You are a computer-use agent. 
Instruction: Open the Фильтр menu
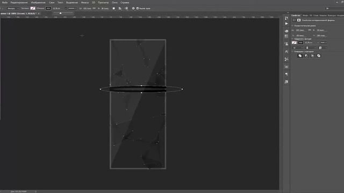[x=85, y=2]
